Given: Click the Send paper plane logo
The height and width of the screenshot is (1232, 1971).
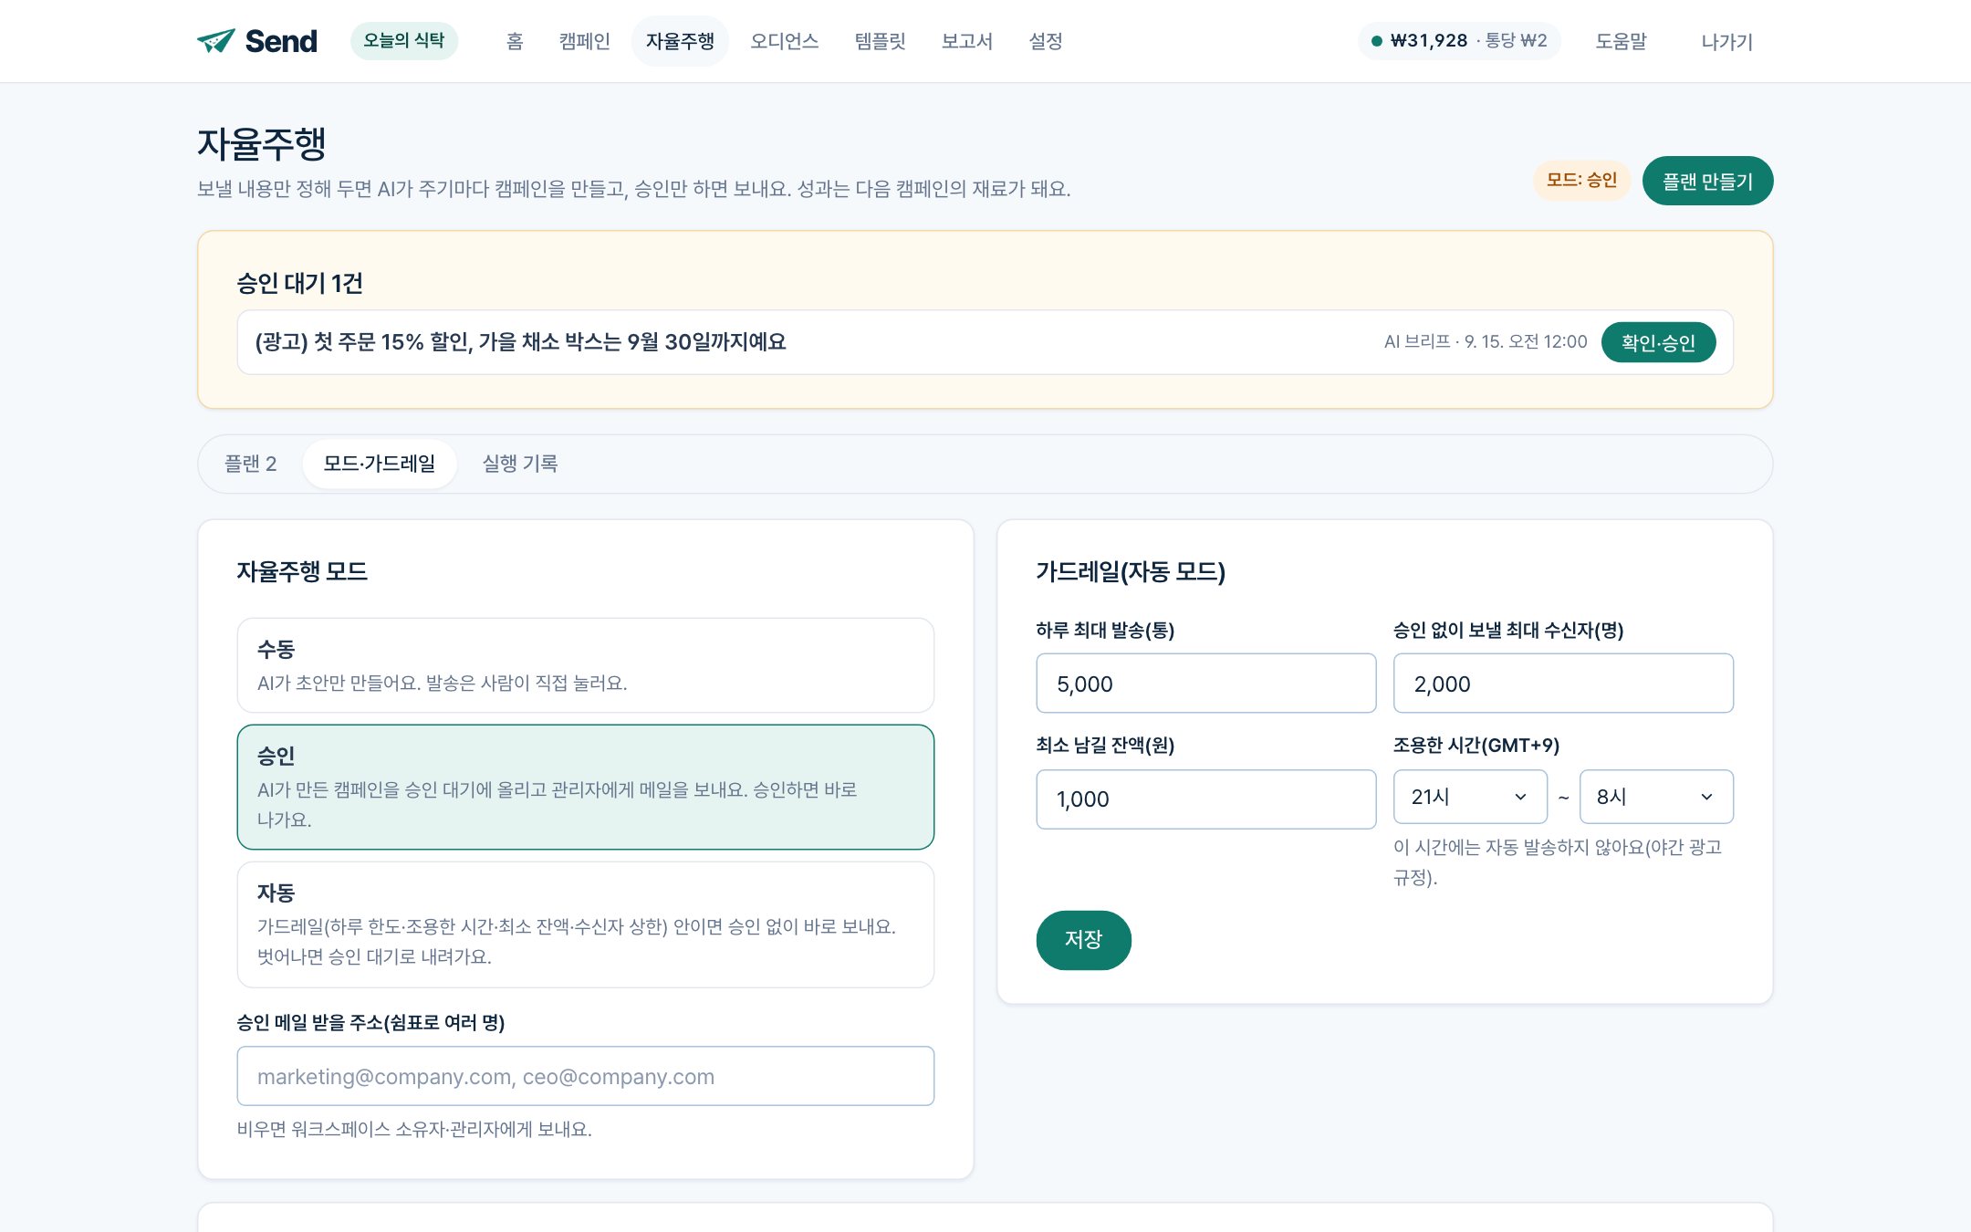Looking at the screenshot, I should (x=257, y=41).
